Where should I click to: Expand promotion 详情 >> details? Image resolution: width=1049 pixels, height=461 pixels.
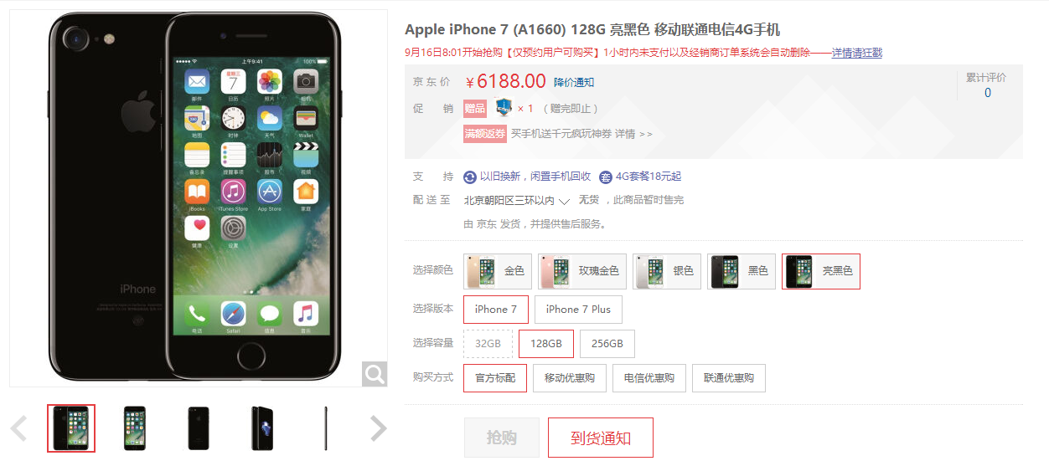633,134
